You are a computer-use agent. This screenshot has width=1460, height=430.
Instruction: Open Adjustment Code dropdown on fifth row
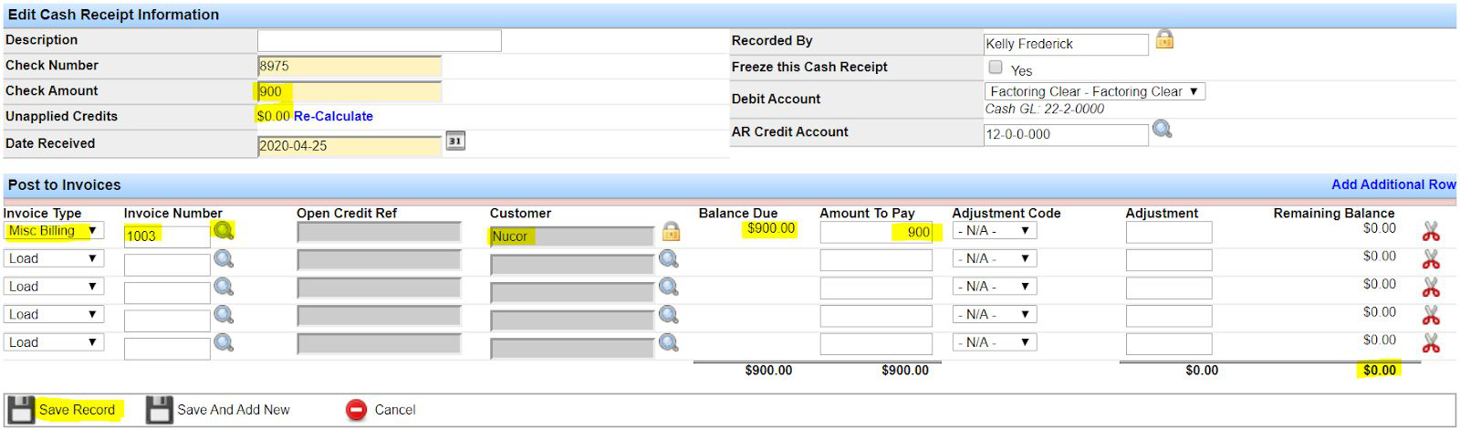[x=994, y=342]
